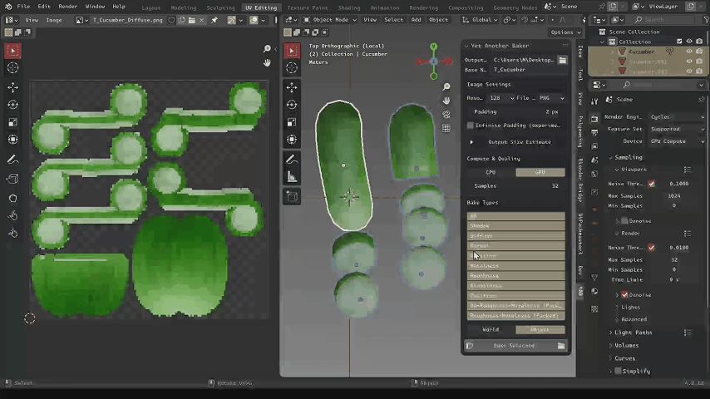Click the Bake Selected button

(514, 346)
